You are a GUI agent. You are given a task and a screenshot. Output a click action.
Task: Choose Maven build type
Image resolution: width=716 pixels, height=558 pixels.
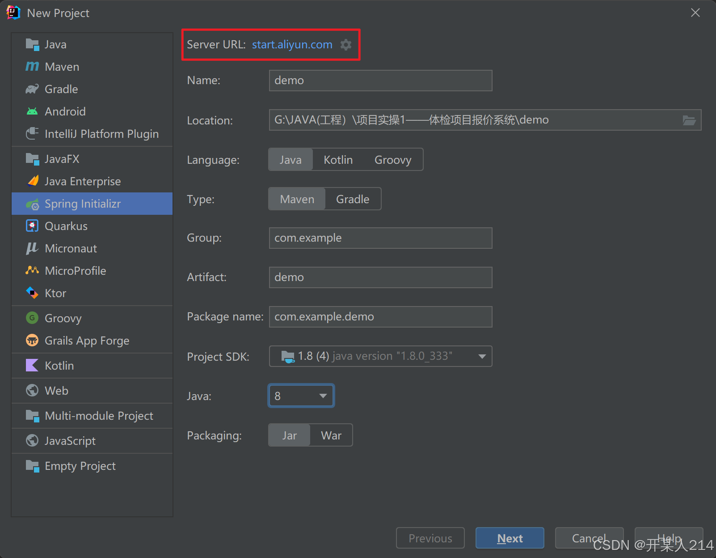click(297, 199)
